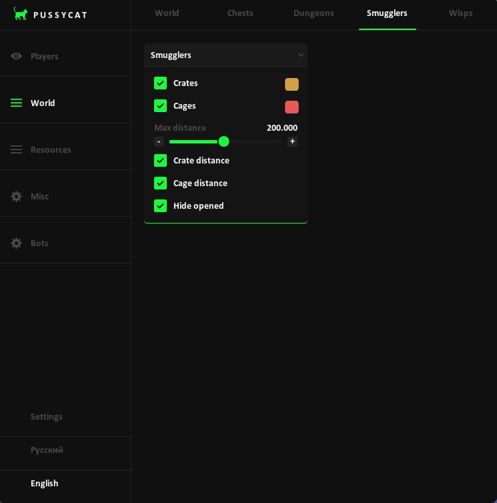Open the Cages red color swatch

point(292,107)
